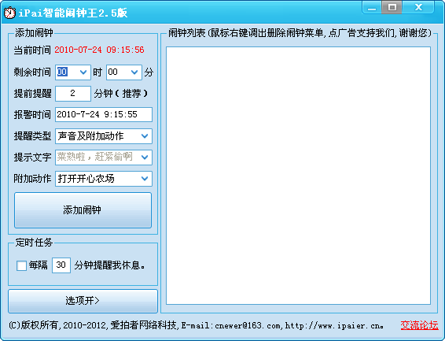
Task: Minimize the iPai window
Action: coord(372,7)
